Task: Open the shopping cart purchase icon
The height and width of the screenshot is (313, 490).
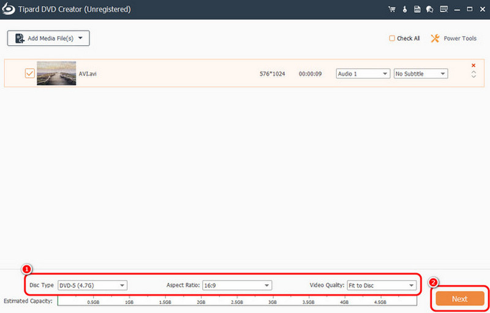Action: (x=391, y=9)
